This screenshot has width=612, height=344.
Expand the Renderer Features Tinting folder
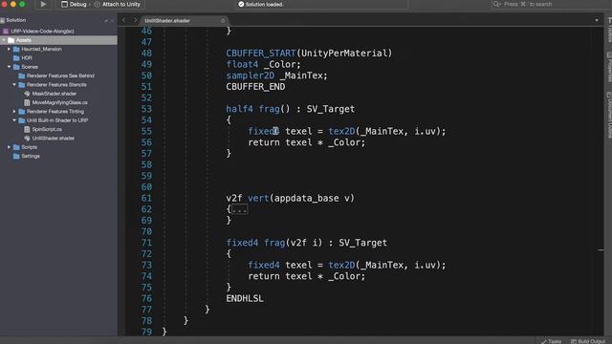(14, 112)
